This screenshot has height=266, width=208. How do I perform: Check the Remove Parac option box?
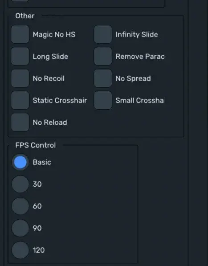(x=103, y=56)
